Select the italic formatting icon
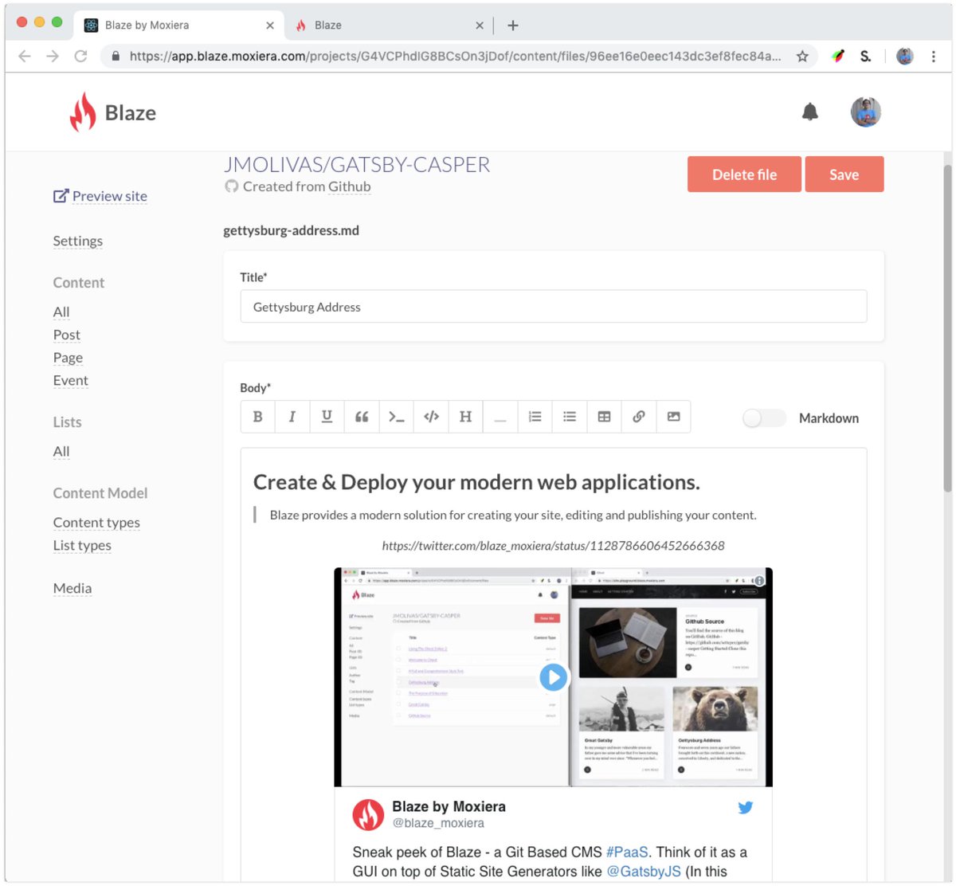Viewport: 956px width, 886px height. point(292,417)
